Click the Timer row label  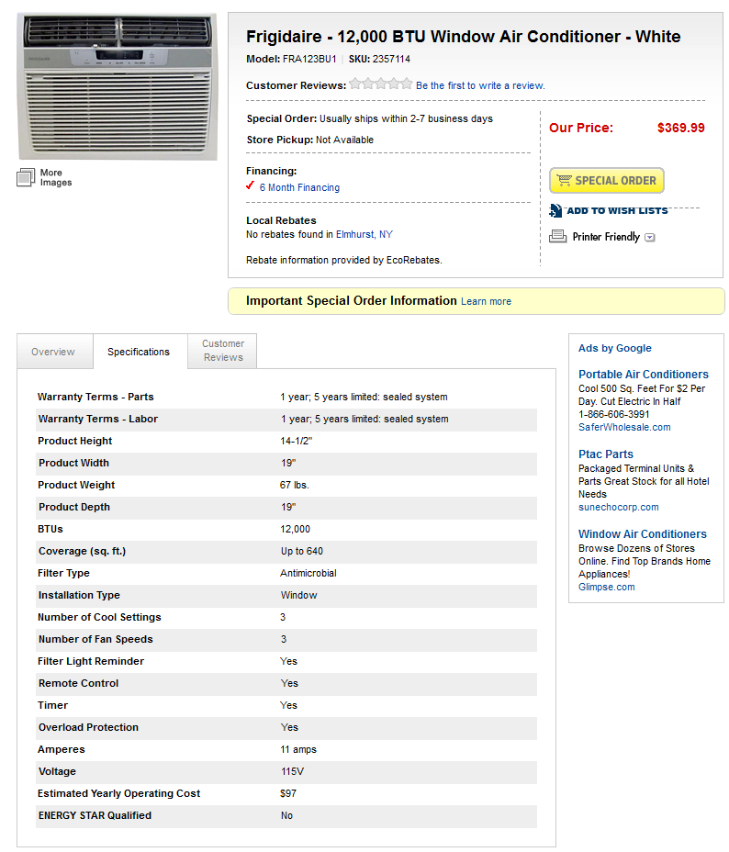tap(52, 705)
